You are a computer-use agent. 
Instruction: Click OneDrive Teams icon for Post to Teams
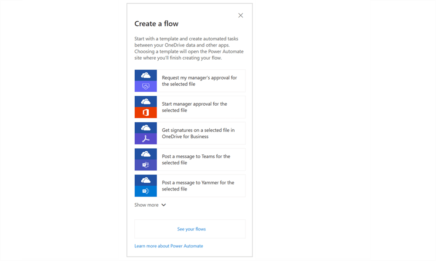pos(146,160)
